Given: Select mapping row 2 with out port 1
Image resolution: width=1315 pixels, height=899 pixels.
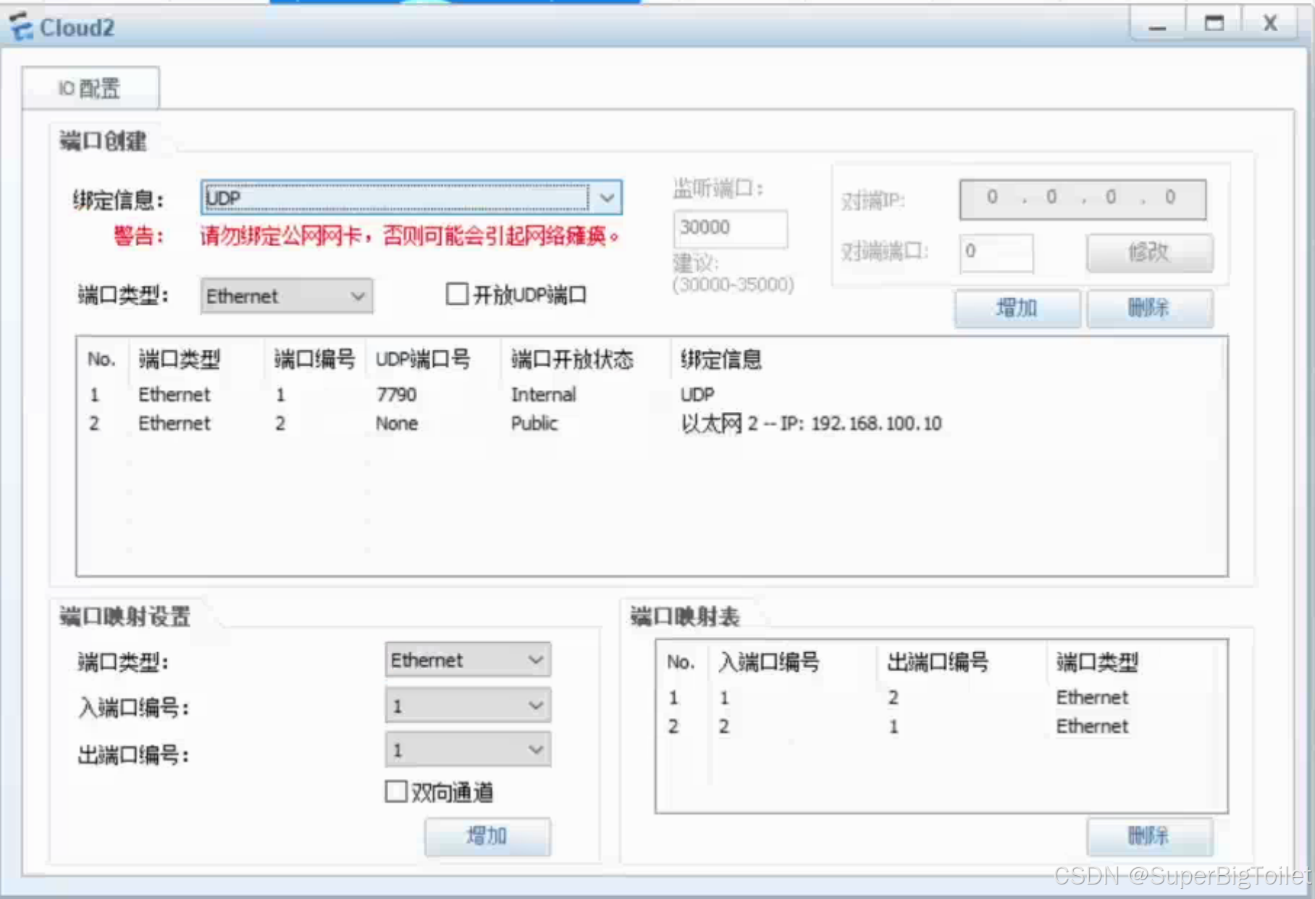Looking at the screenshot, I should pos(941,727).
